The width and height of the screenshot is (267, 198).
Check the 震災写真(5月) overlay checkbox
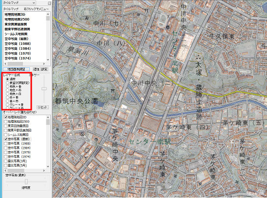tap(6, 165)
